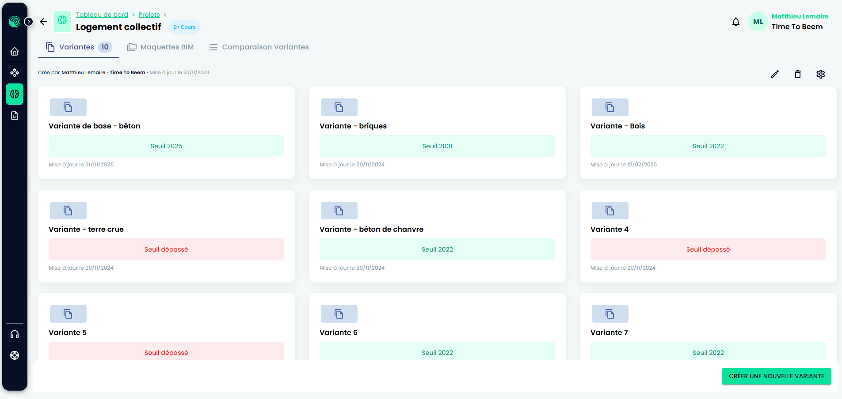This screenshot has height=399, width=842.
Task: Click the help lifebuoy icon in sidebar
Action: 15,355
